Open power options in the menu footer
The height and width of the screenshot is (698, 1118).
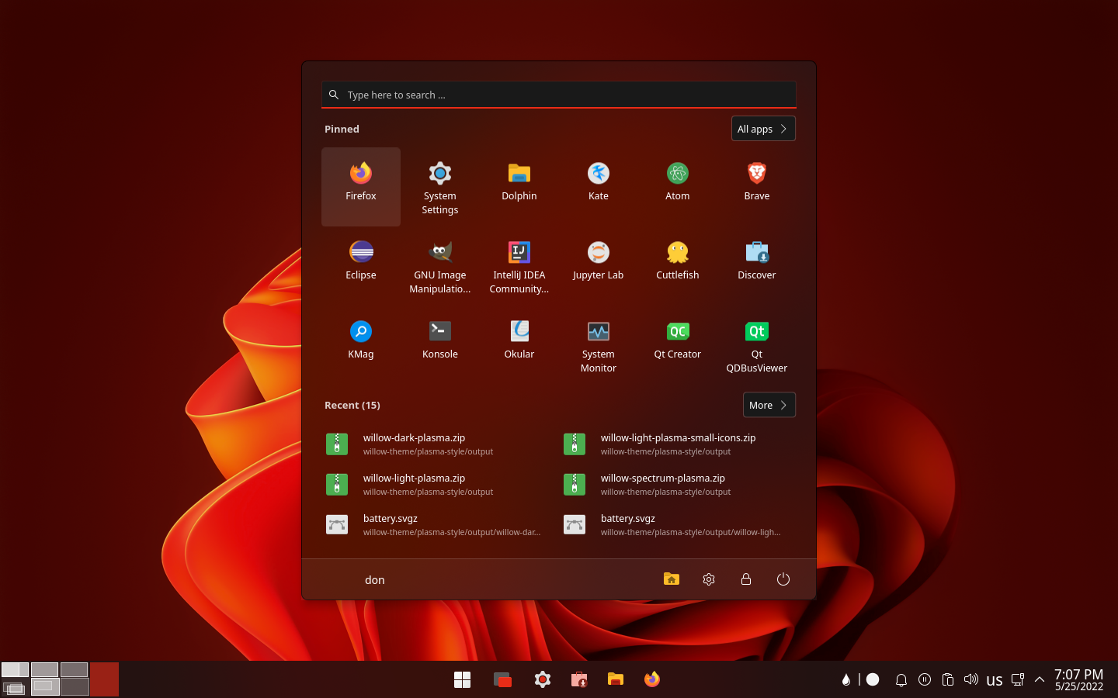783,579
